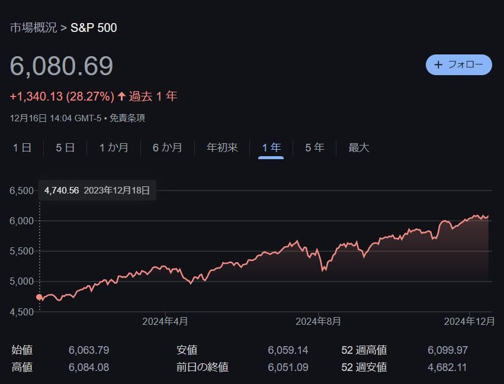
Task: Select the 5日 time range tab
Action: pyautogui.click(x=65, y=148)
